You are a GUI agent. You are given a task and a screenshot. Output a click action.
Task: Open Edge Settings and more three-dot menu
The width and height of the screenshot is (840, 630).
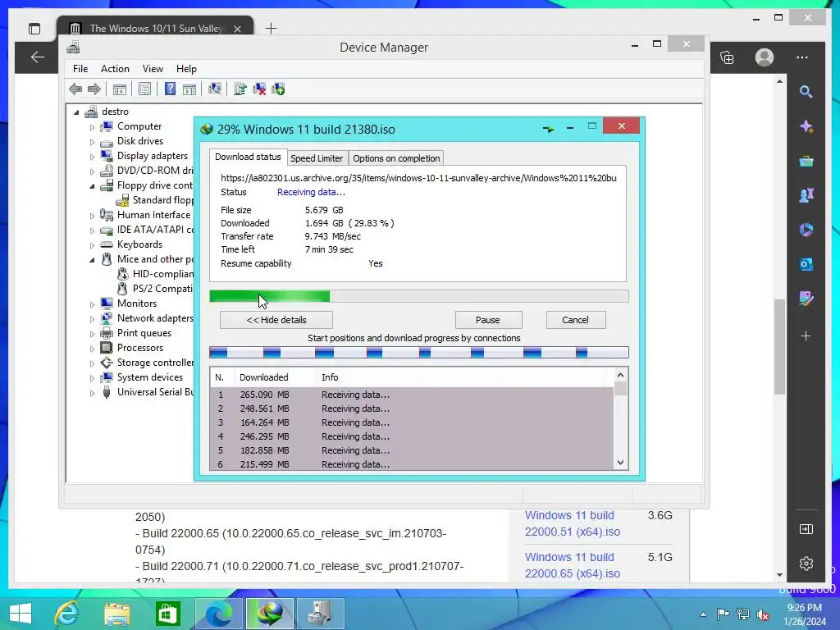(x=802, y=57)
